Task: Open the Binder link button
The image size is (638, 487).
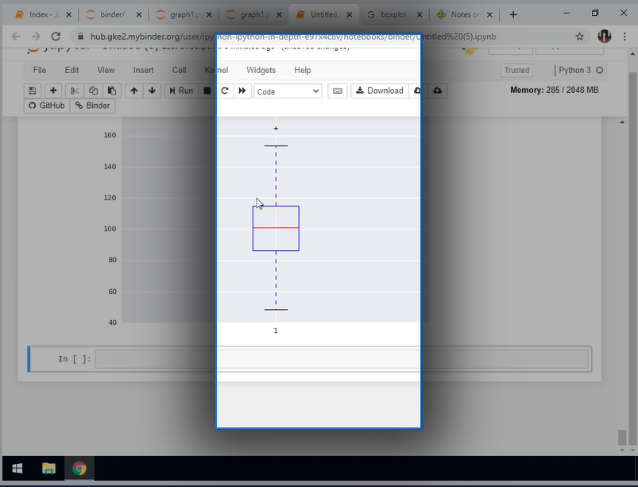Action: pos(93,106)
